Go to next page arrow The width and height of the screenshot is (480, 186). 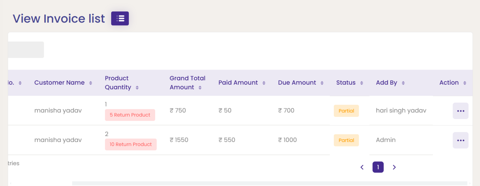(x=394, y=167)
